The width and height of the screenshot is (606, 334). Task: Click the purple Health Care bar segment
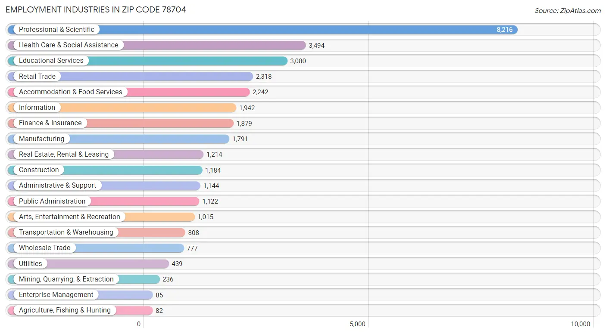pyautogui.click(x=157, y=45)
